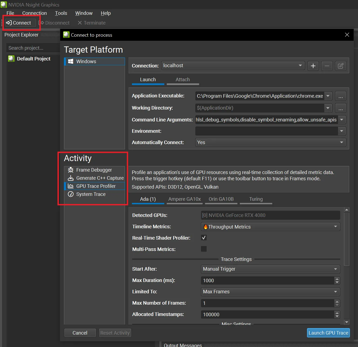Disable the Real-Time Shader Profiler checkbox
The width and height of the screenshot is (358, 347).
204,238
